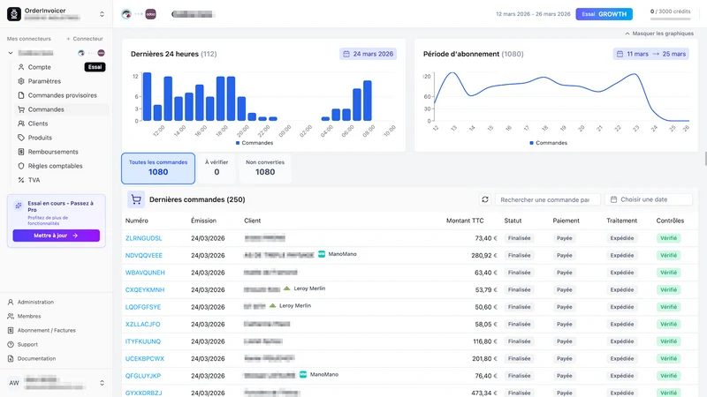Open the TVA section
The width and height of the screenshot is (707, 397).
click(34, 180)
